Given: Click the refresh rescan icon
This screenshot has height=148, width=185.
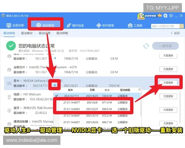Looking at the screenshot, I should (x=146, y=46).
